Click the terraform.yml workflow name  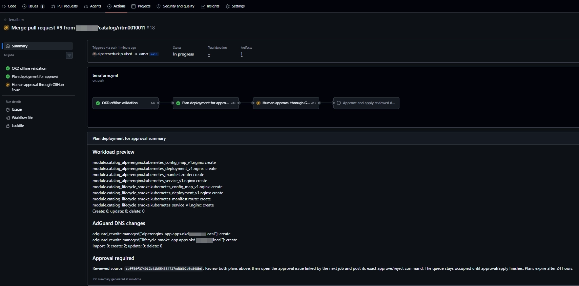(105, 75)
